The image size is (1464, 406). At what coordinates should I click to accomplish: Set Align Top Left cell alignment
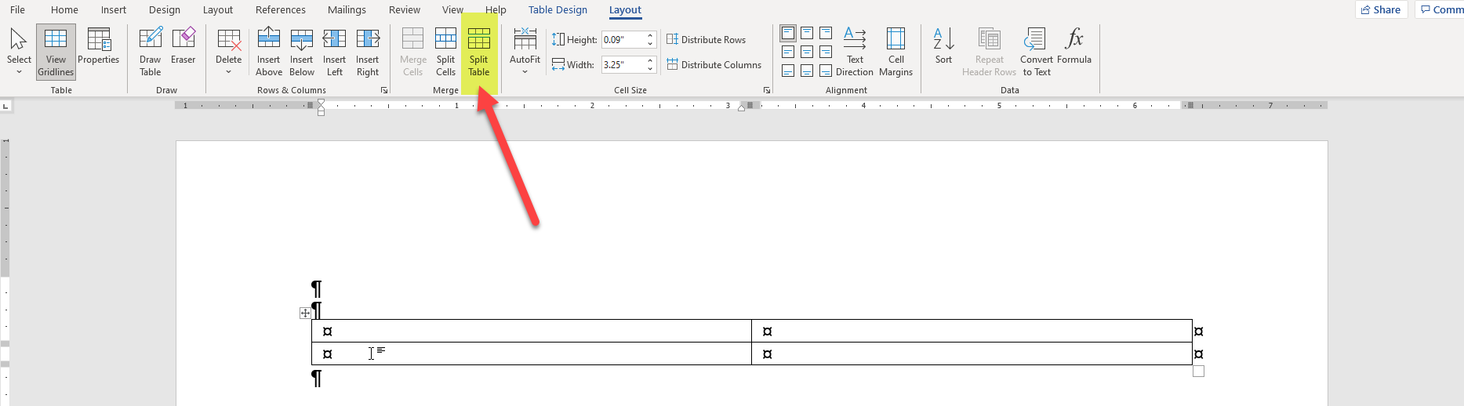[x=788, y=33]
